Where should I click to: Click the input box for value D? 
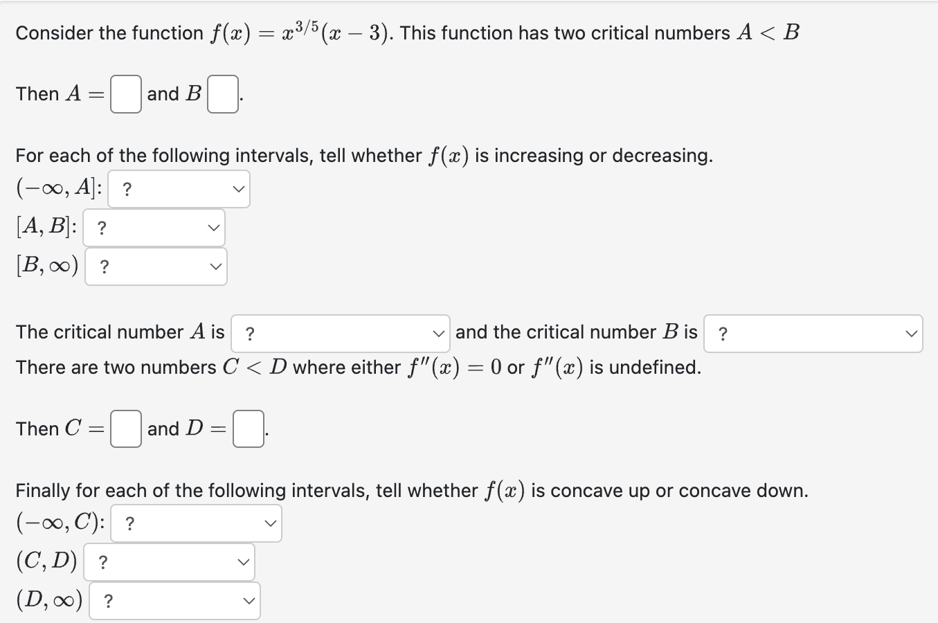coord(247,428)
